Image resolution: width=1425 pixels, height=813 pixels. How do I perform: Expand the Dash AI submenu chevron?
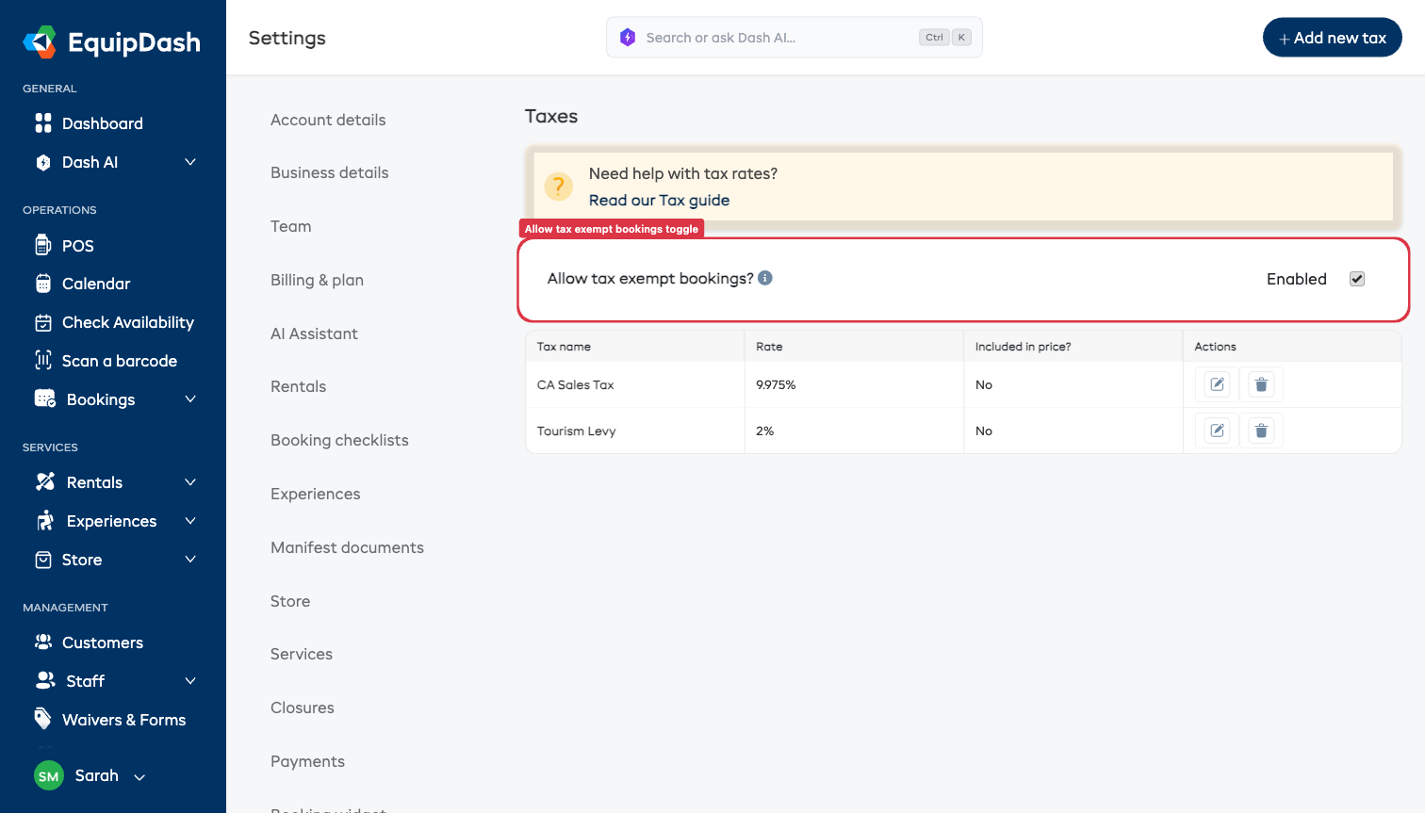coord(190,162)
